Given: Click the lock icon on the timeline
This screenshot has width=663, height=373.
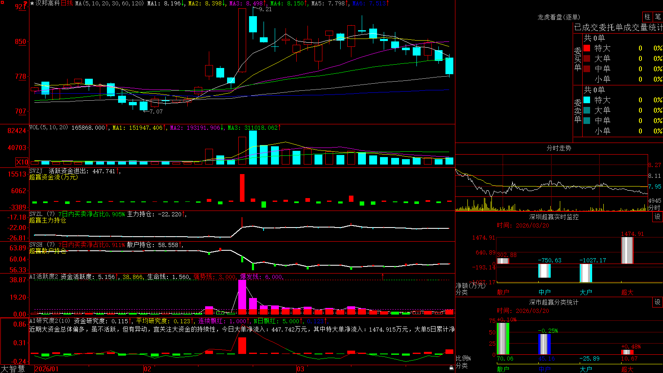Looking at the screenshot, I should click(452, 368).
